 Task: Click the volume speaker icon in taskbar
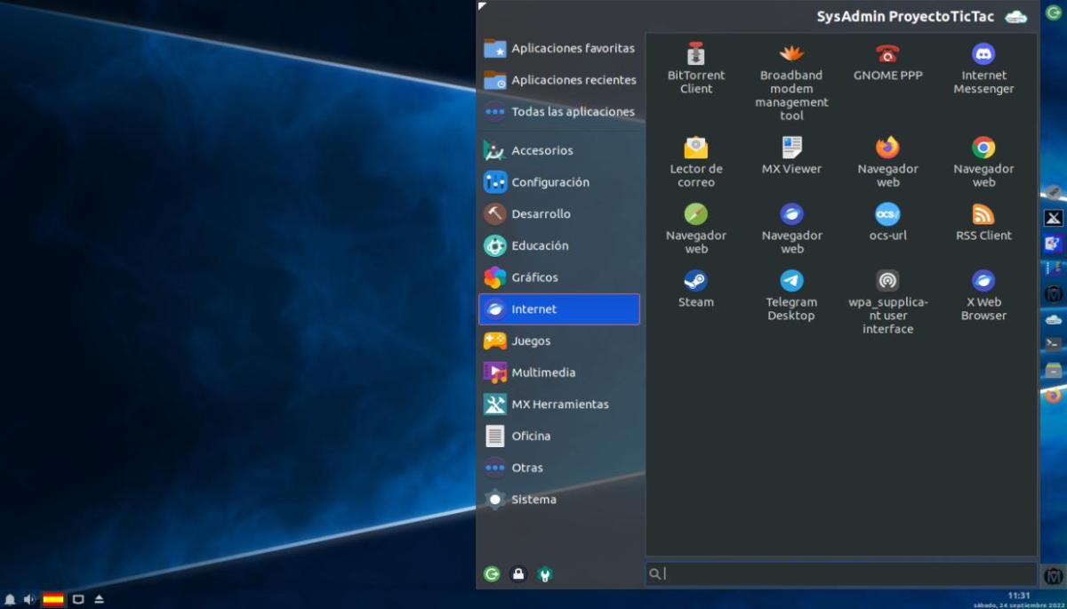point(29,599)
